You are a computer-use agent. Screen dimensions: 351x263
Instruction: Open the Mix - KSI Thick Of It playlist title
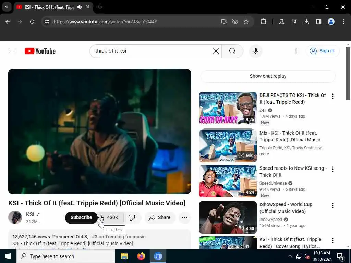[x=291, y=136]
